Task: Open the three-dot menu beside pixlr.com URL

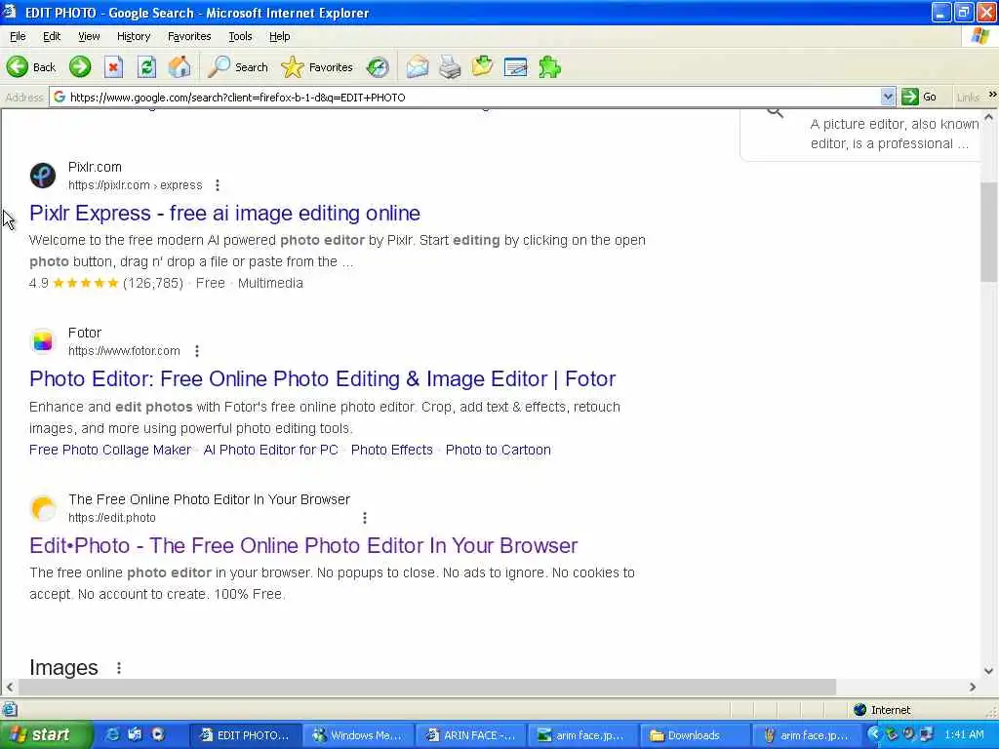Action: 218,185
